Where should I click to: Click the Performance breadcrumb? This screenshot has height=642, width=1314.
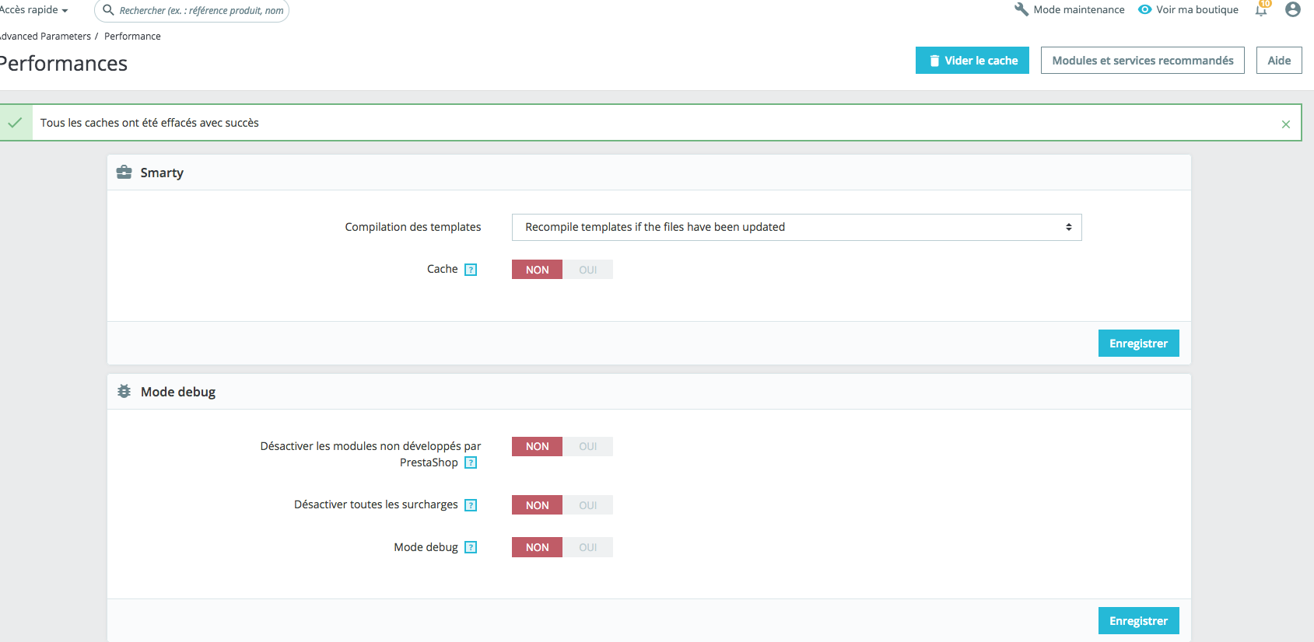tap(132, 37)
